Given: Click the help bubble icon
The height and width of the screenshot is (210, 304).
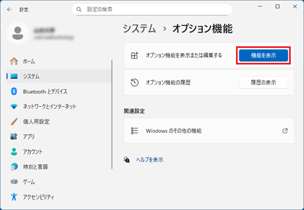Looking at the screenshot, I should tap(127, 160).
